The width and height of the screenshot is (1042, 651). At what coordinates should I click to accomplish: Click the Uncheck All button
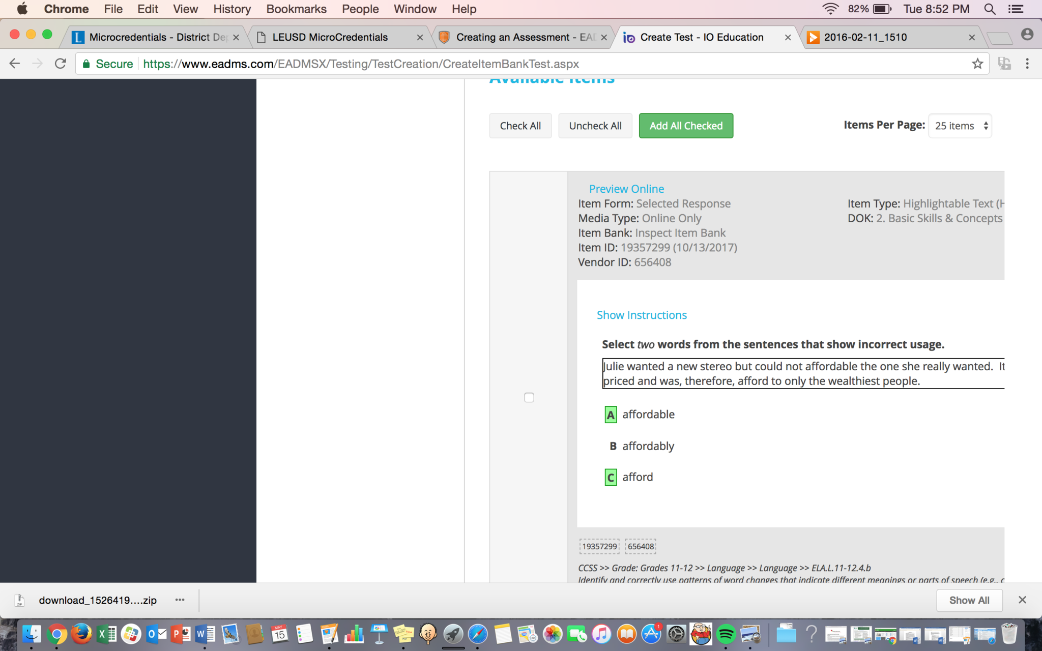click(595, 126)
